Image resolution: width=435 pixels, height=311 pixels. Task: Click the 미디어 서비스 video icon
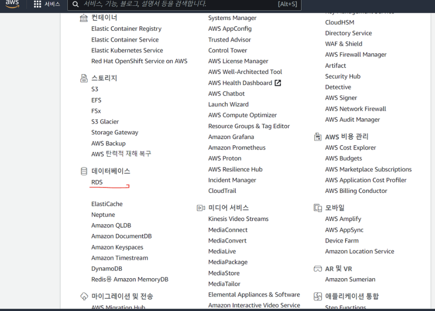point(201,208)
